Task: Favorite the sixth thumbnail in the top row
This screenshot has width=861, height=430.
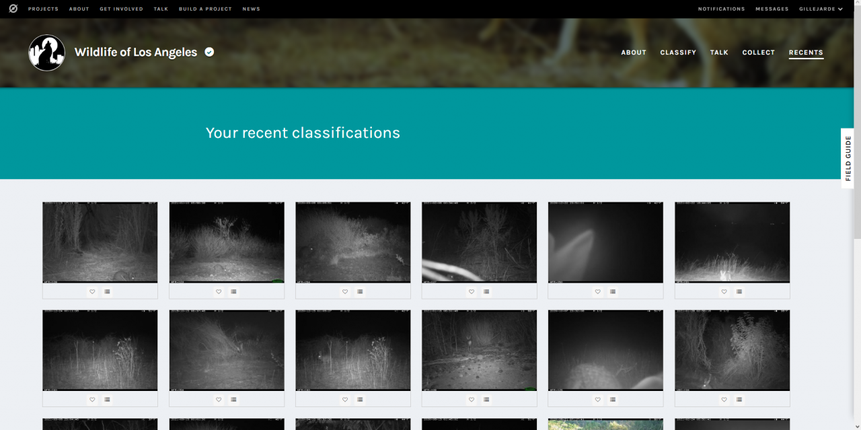Action: pos(724,291)
